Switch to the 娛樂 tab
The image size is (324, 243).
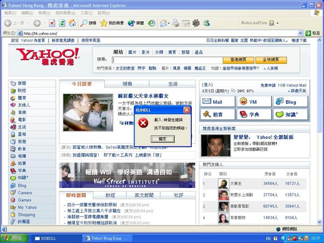pos(127,84)
